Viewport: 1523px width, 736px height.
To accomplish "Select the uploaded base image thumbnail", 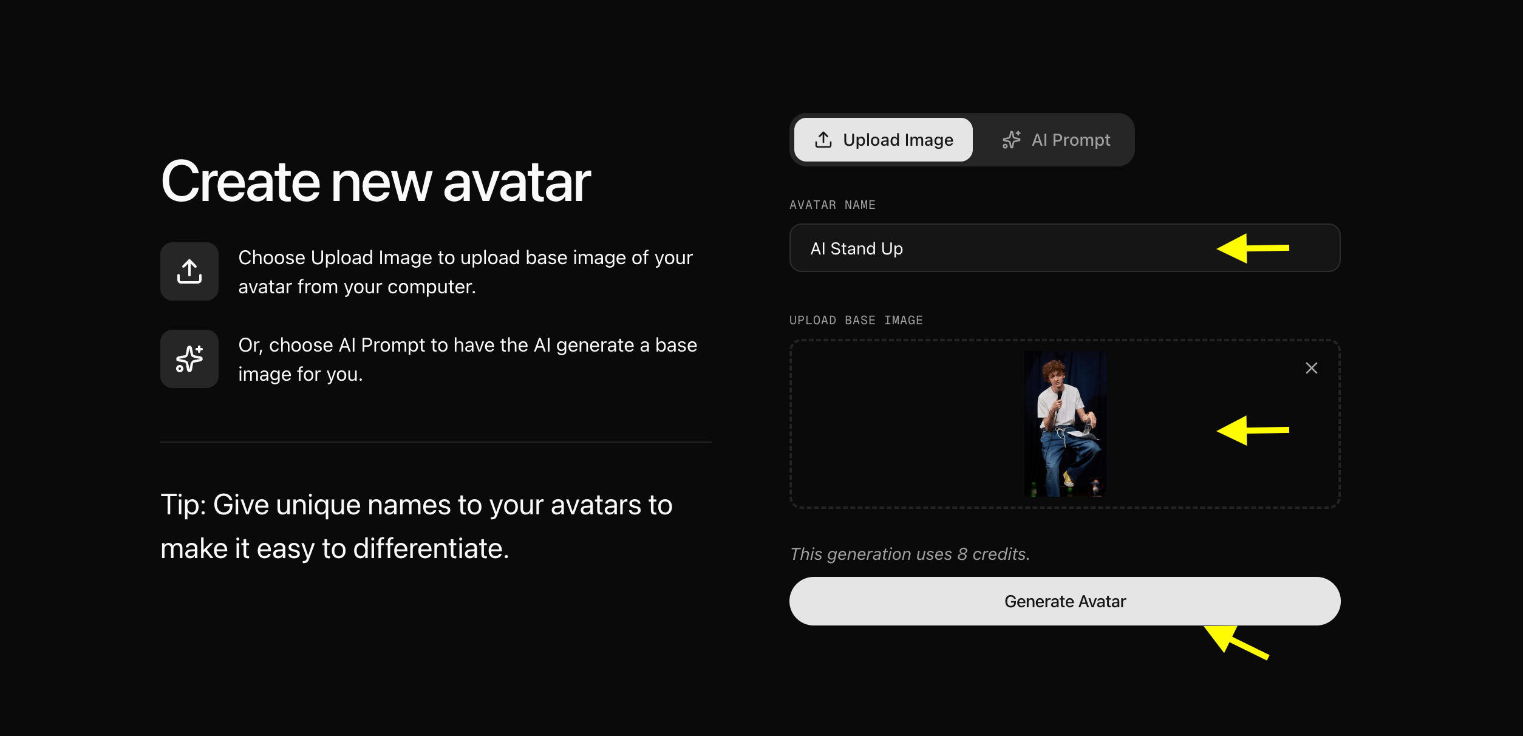I will pyautogui.click(x=1065, y=424).
